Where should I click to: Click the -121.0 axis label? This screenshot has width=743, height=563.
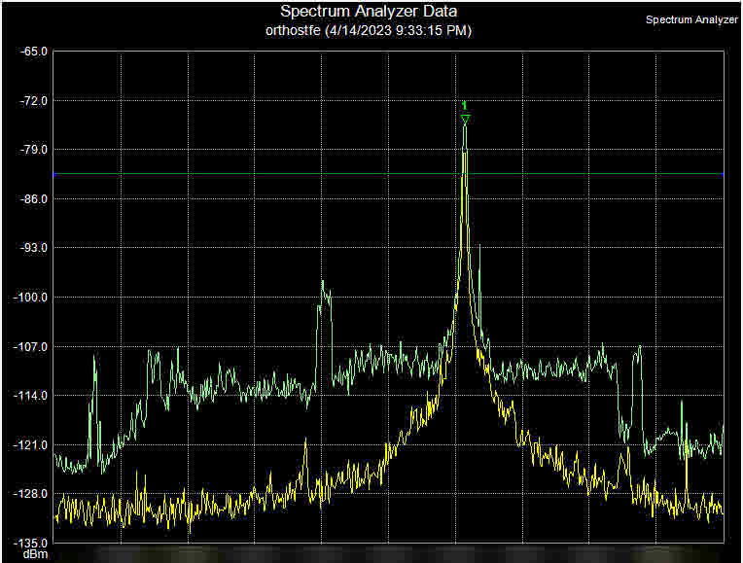(x=30, y=445)
